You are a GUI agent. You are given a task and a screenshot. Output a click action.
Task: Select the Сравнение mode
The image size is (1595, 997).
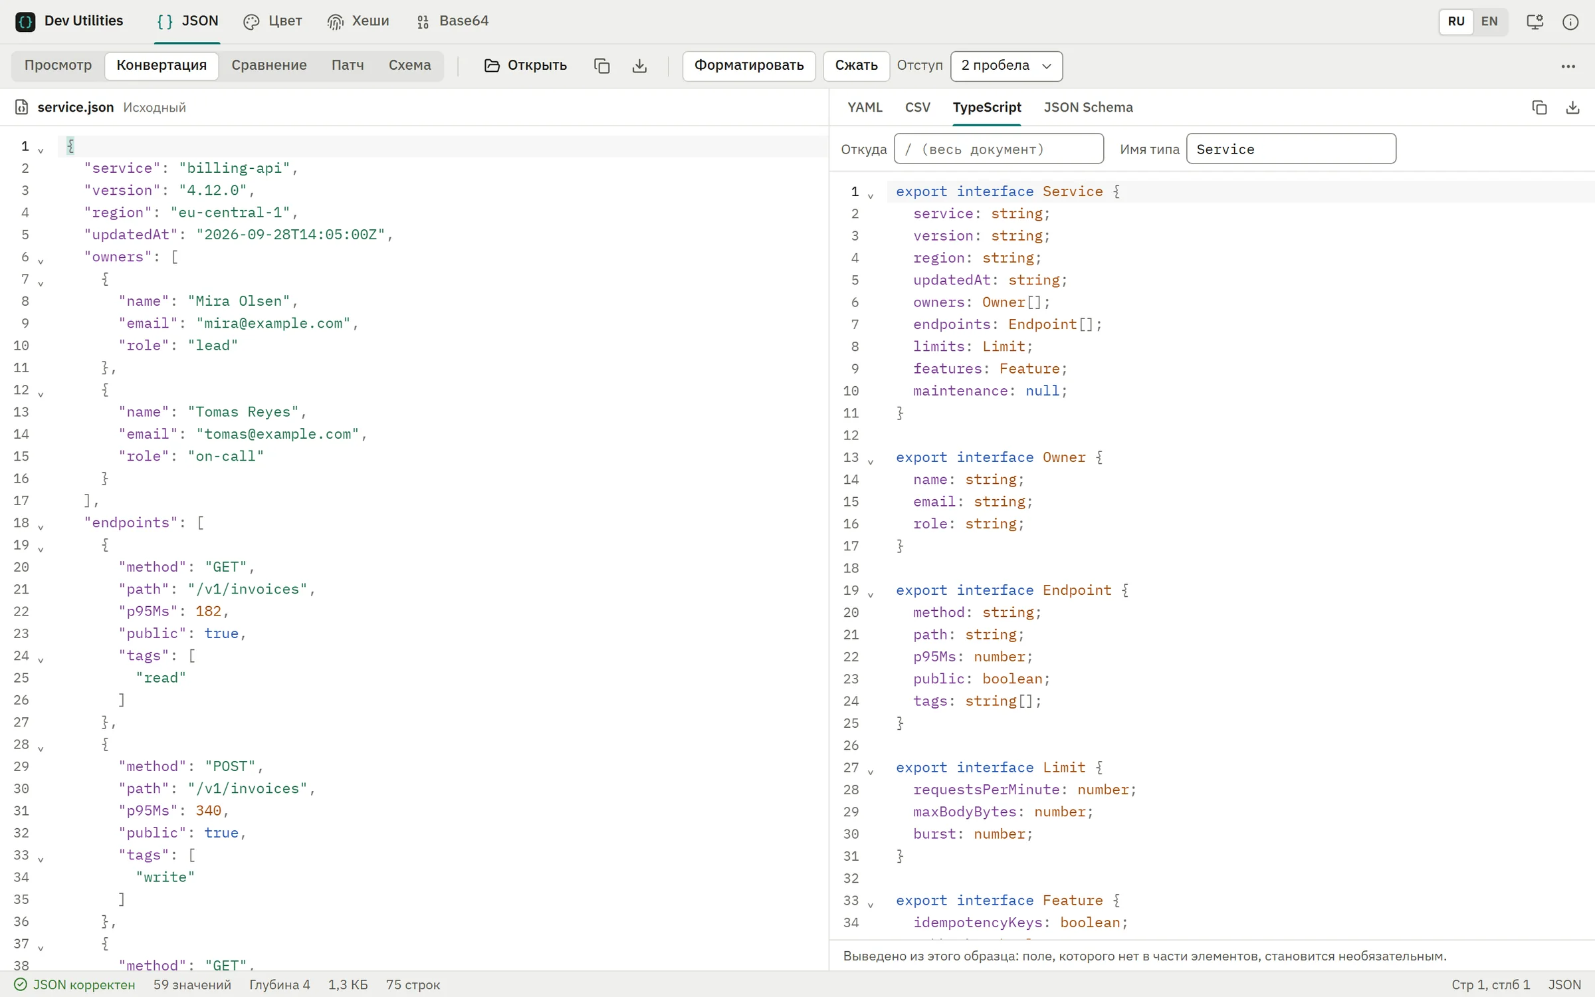pos(269,66)
